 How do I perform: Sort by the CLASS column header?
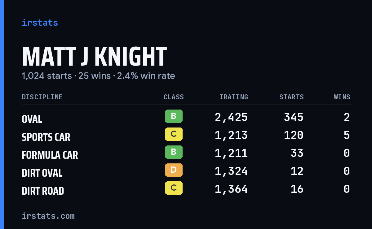(x=174, y=97)
